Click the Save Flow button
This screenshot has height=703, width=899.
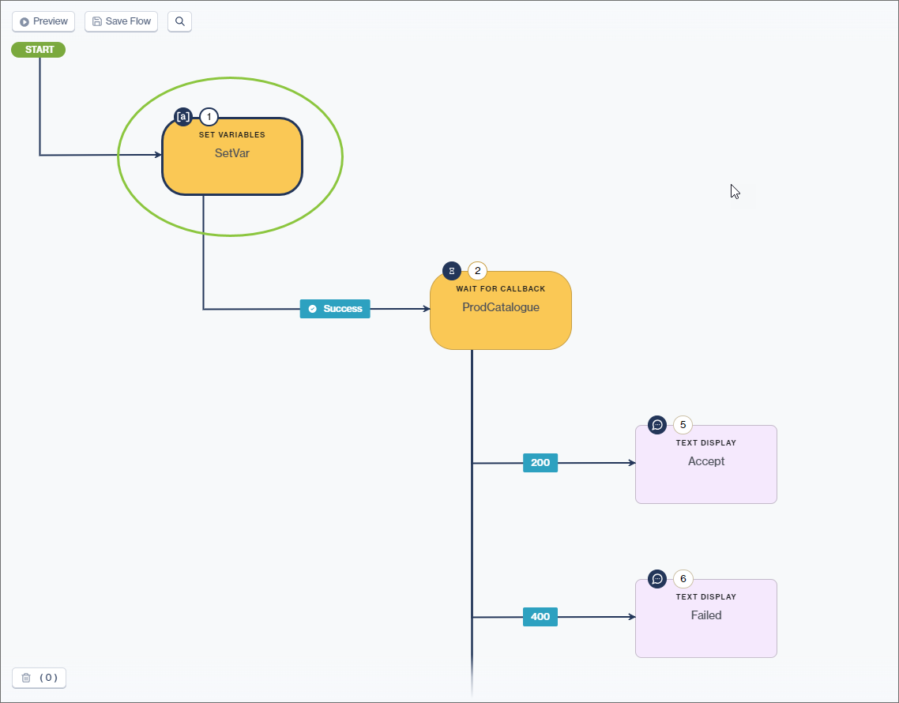pyautogui.click(x=121, y=21)
